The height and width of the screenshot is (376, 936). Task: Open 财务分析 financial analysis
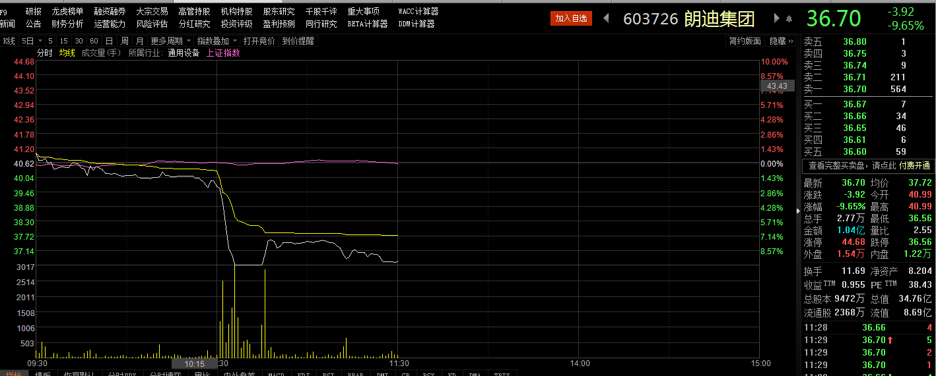67,24
